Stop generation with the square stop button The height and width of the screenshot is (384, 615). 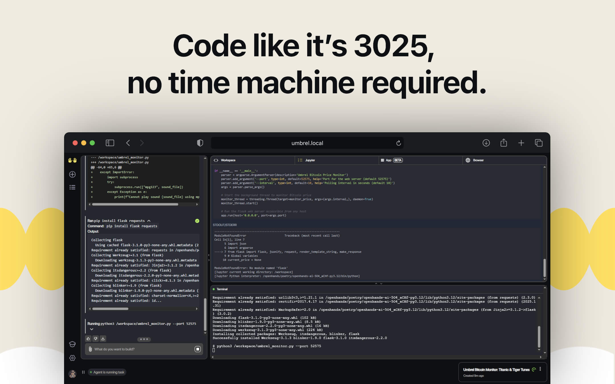(198, 349)
